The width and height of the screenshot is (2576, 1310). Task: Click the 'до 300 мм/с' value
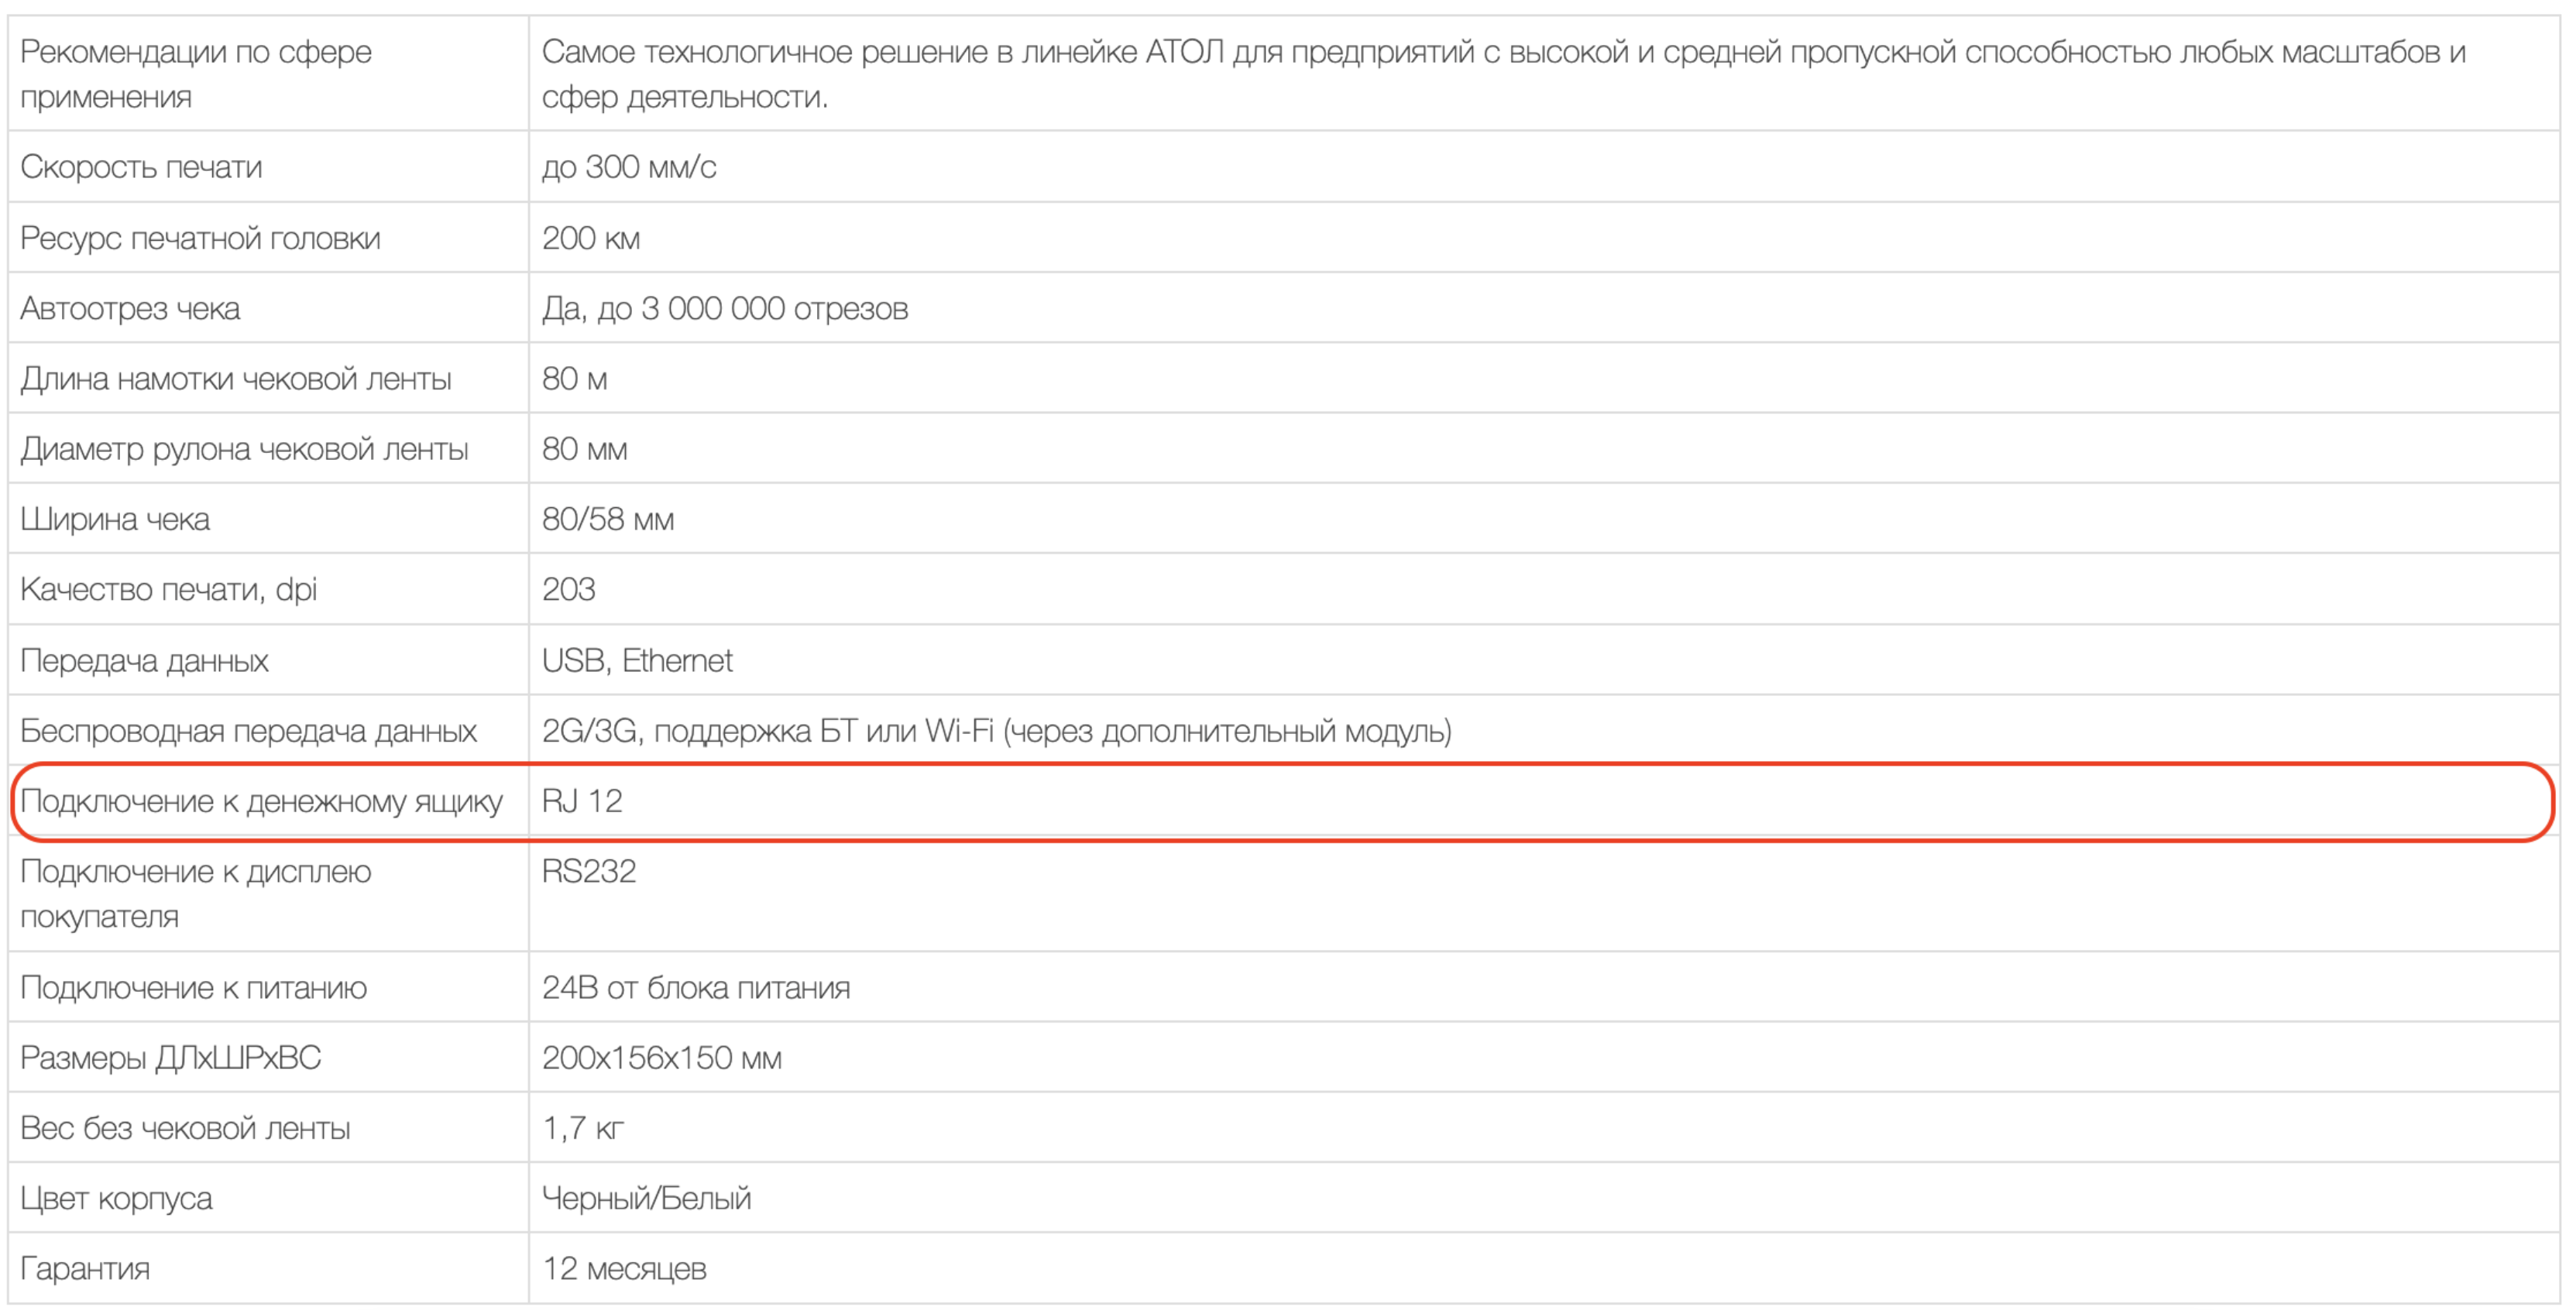629,167
